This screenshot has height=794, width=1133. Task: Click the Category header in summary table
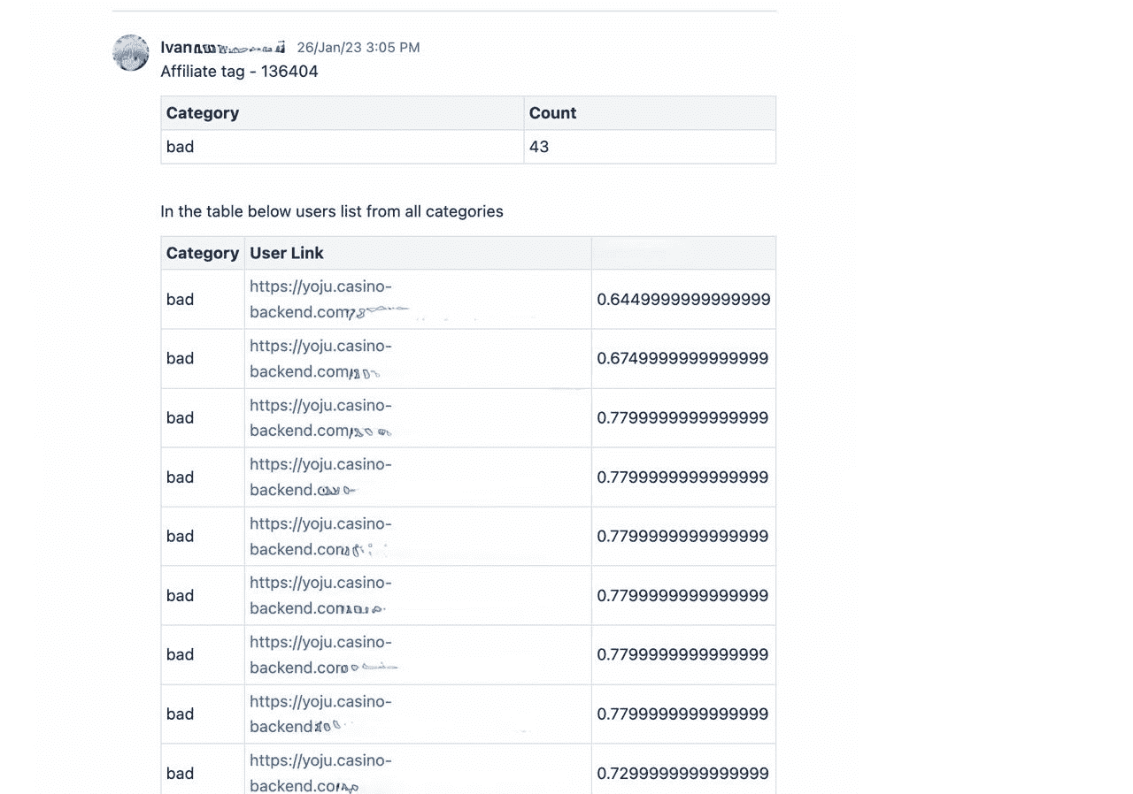click(x=203, y=113)
